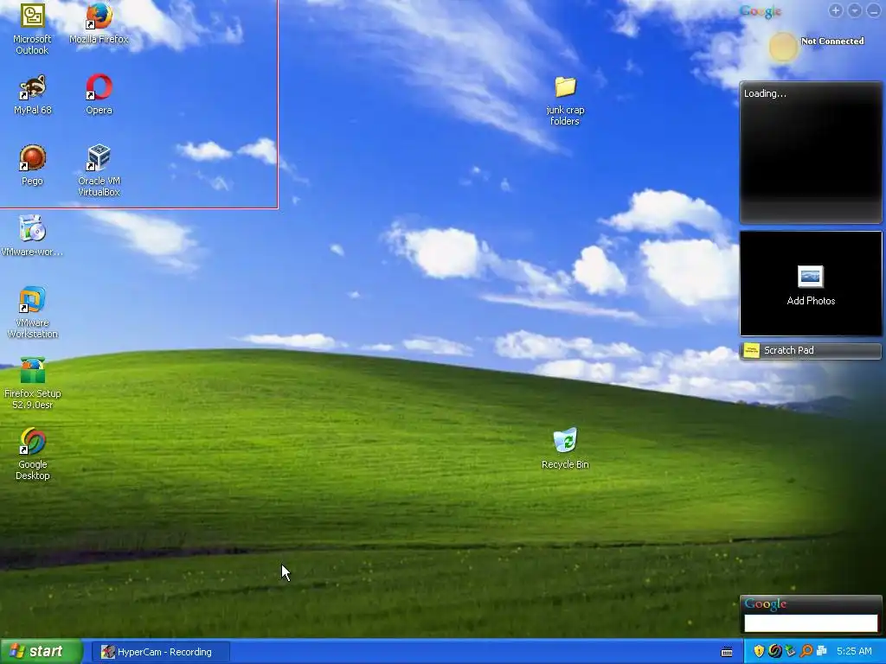Open the Start menu
This screenshot has width=886, height=664.
(x=41, y=652)
